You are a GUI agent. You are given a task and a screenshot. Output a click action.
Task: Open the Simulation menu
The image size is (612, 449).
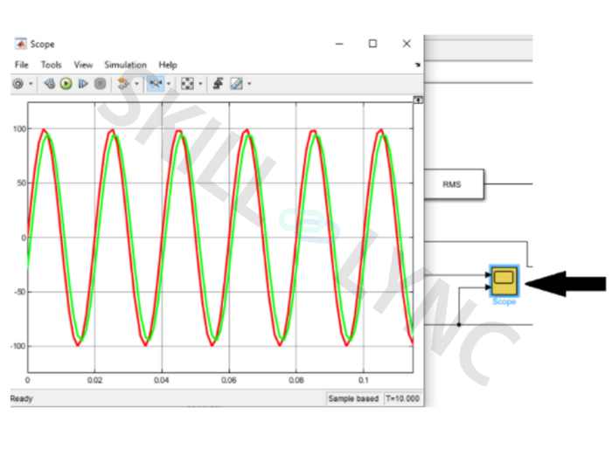click(x=125, y=65)
